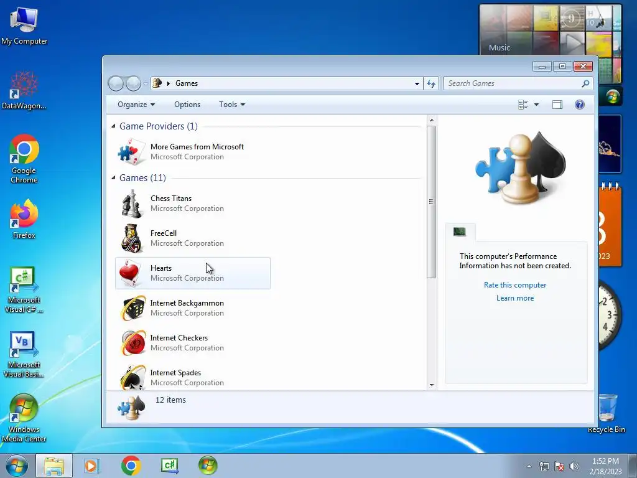
Task: Click the Forward navigation button
Action: coord(133,84)
